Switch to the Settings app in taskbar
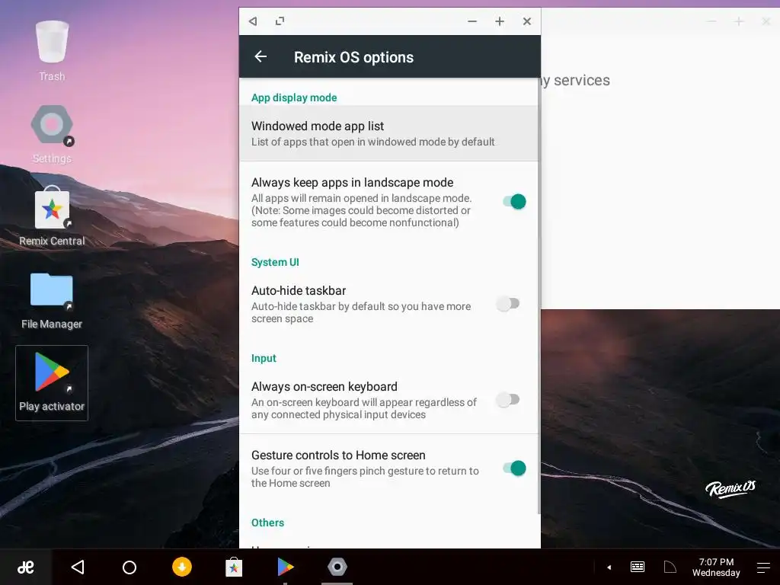The image size is (780, 585). coord(337,567)
